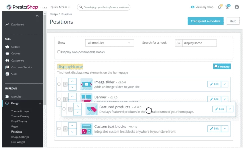245x150 pixels.
Task: Click the notifications bell icon
Action: pos(219,7)
